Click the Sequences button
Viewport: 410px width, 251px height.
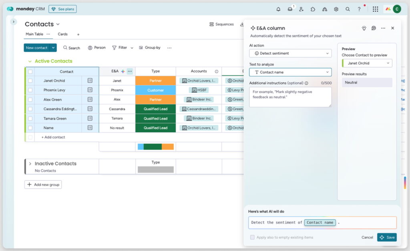[221, 24]
